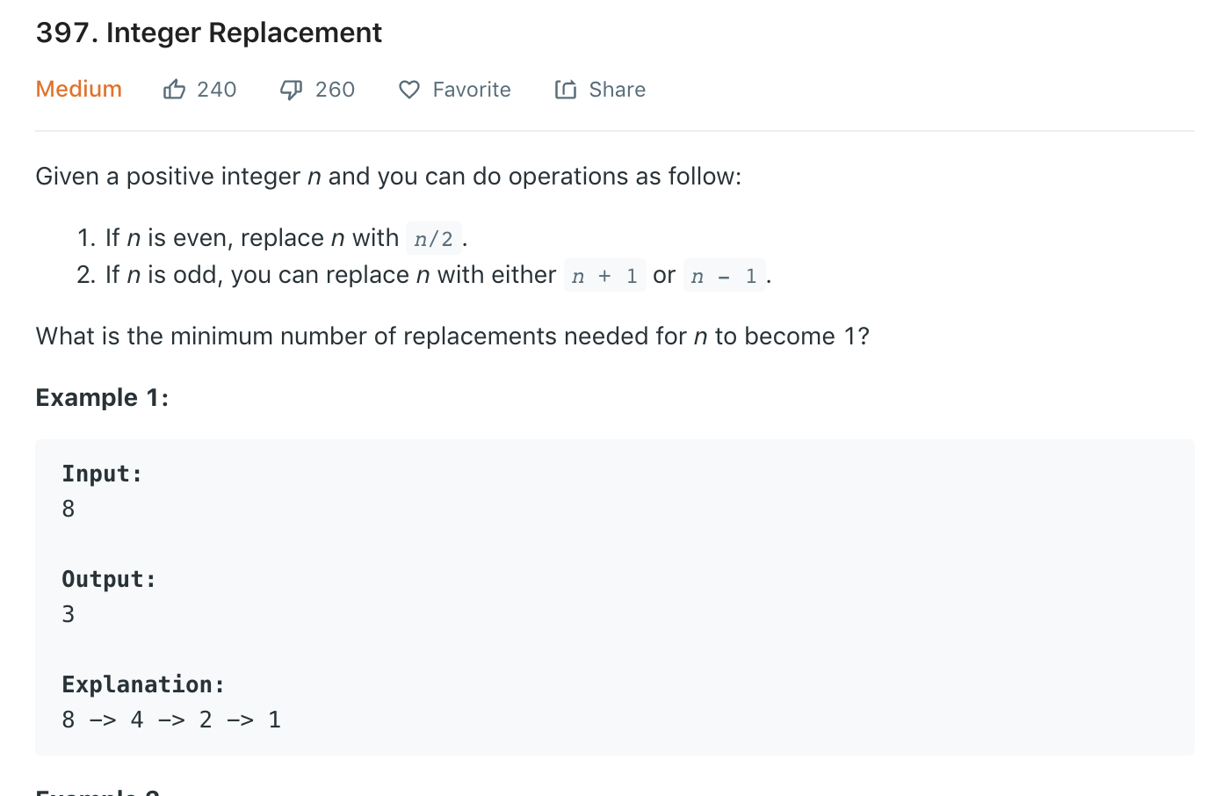Click the Explanation label in the example
1207x796 pixels.
[x=143, y=684]
